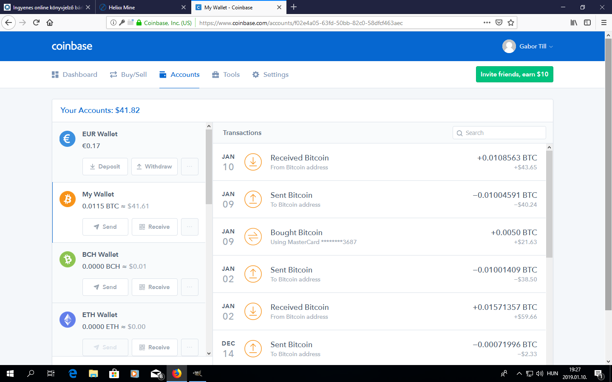Open more options for My Wallet
The width and height of the screenshot is (612, 382).
(x=190, y=227)
